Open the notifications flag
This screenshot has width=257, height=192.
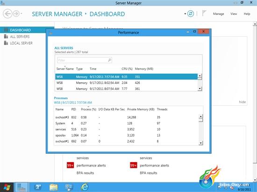[x=204, y=14]
